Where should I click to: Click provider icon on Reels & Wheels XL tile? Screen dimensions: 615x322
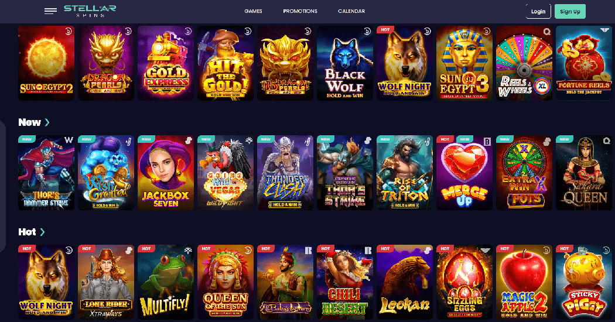546,32
